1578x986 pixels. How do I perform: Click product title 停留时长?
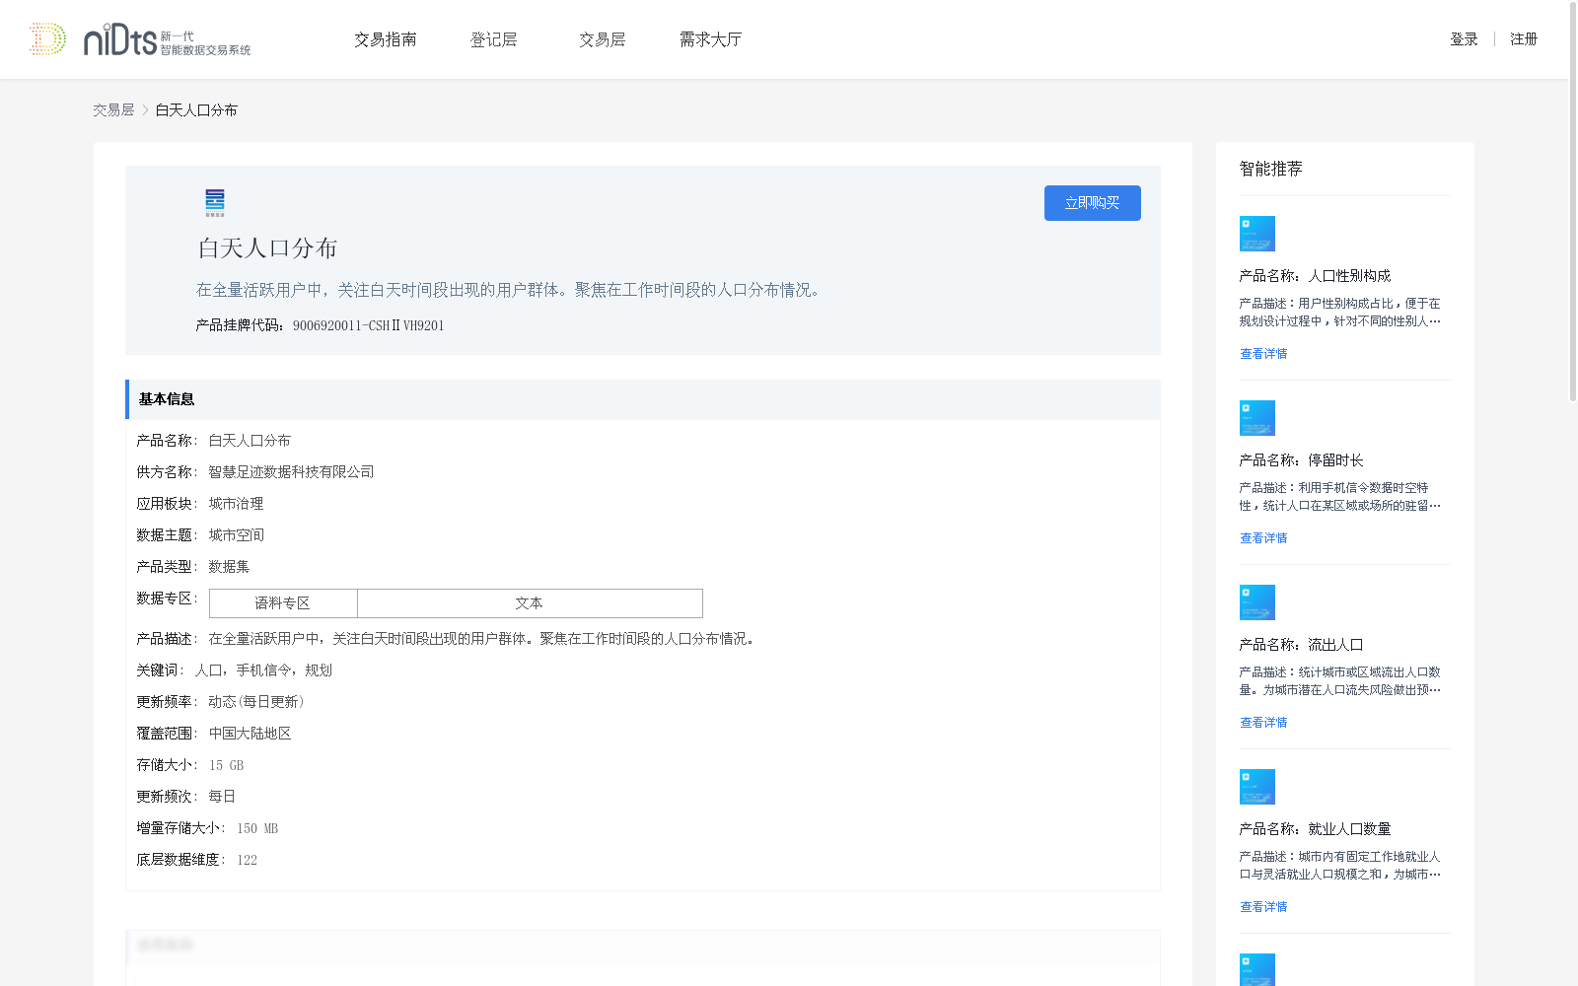[1301, 460]
